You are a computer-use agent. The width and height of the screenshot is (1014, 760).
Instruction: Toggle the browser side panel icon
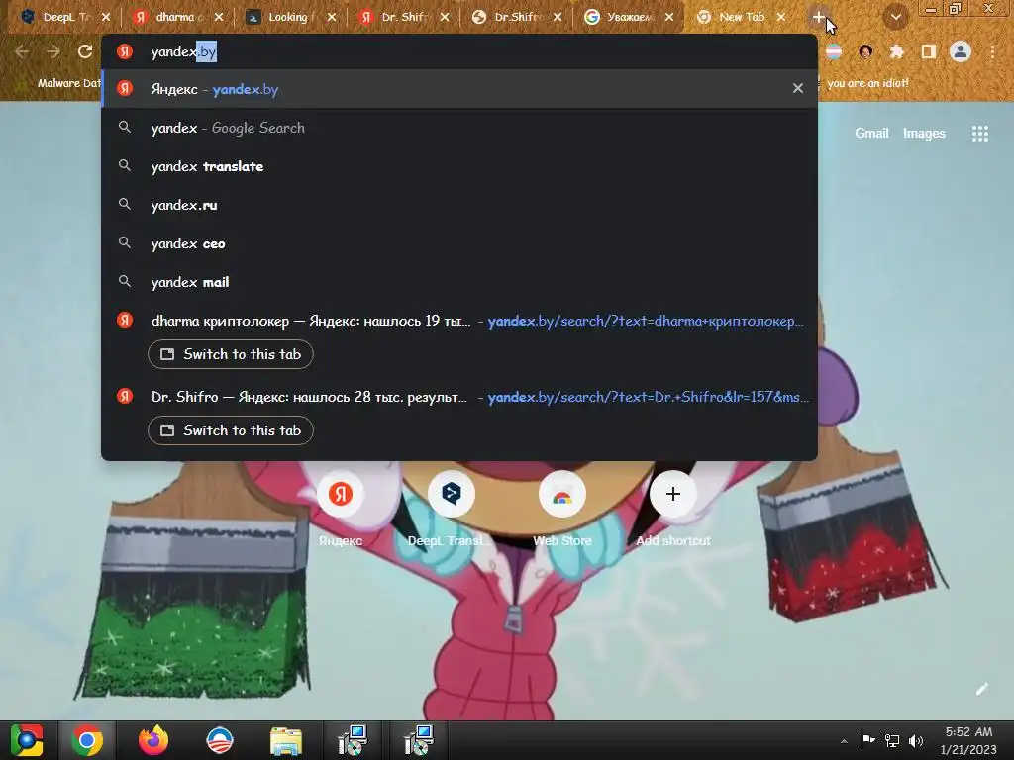tap(928, 51)
